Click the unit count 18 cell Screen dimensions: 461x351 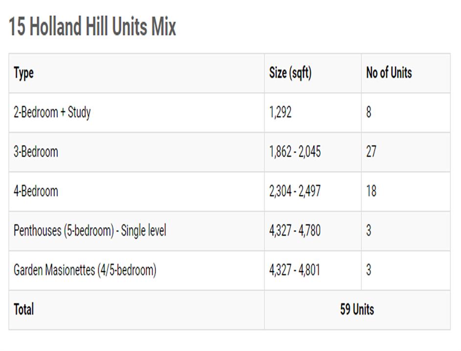point(371,191)
